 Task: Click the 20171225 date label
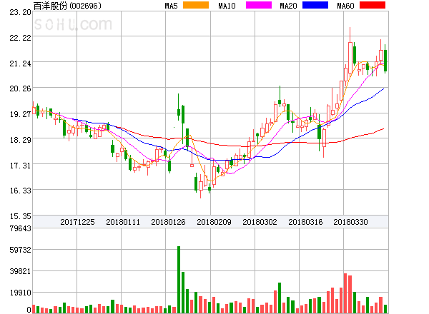click(77, 222)
